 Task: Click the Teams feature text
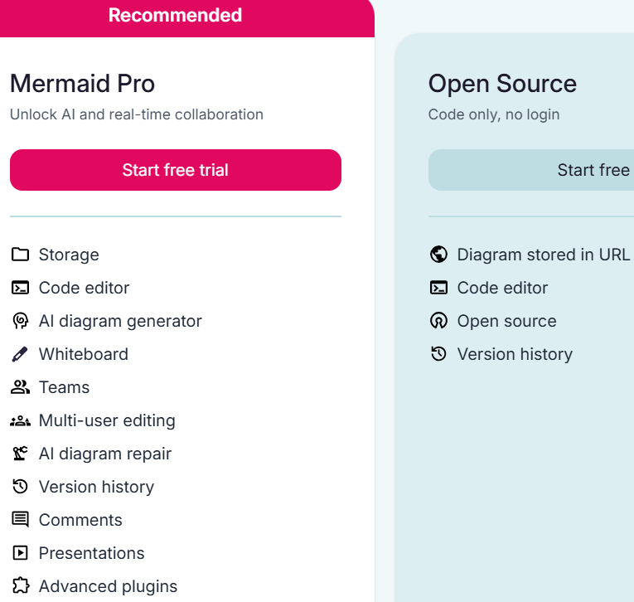click(64, 387)
